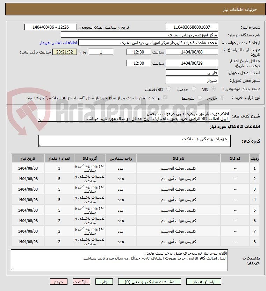Screen dimensions: 266x291
Task: Click the buyer organization name field
Action: pos(139,35)
